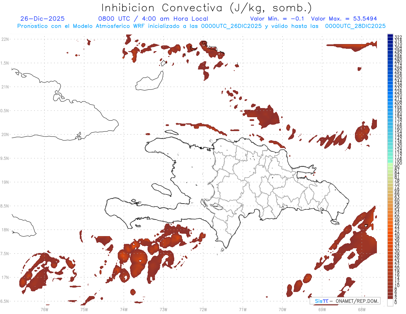Click the '40' value on the color scale
The width and height of the screenshot is (406, 314).
397,234
